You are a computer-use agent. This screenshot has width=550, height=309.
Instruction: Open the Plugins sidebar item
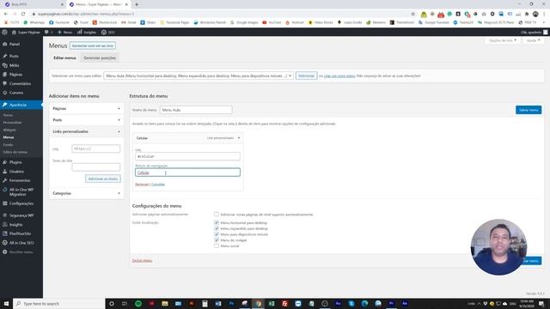pyautogui.click(x=15, y=162)
